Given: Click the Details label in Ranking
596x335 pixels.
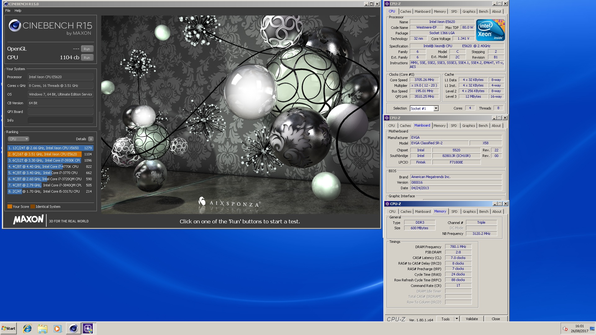Looking at the screenshot, I should pyautogui.click(x=81, y=139).
